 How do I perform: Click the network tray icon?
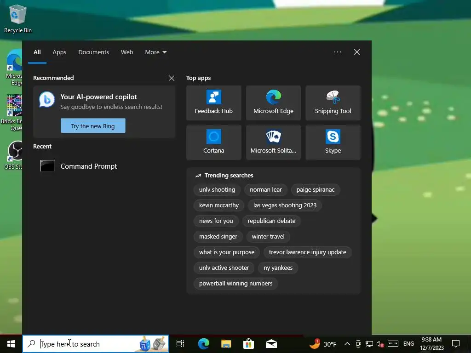[369, 344]
